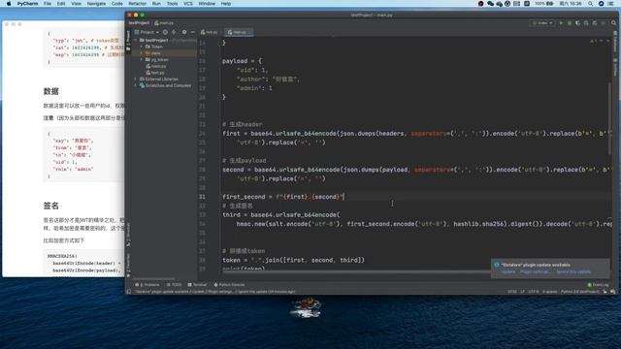Switch to the main.py editor tab
The height and width of the screenshot is (349, 621).
click(x=239, y=32)
